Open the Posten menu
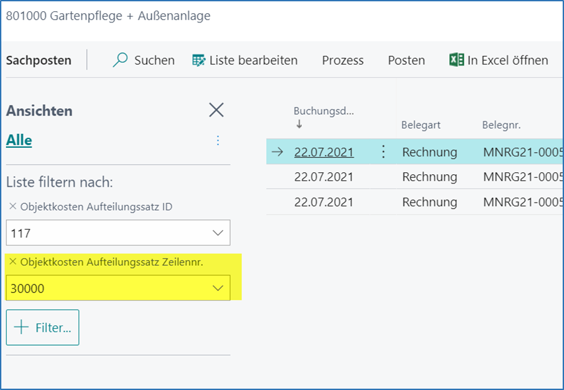This screenshot has width=564, height=390. [406, 60]
